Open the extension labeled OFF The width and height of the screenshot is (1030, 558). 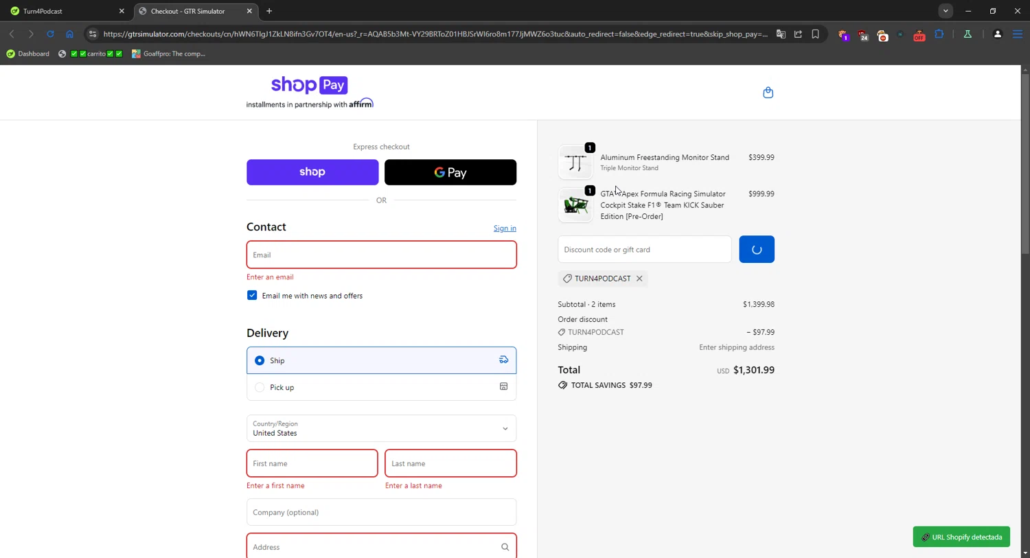point(919,35)
